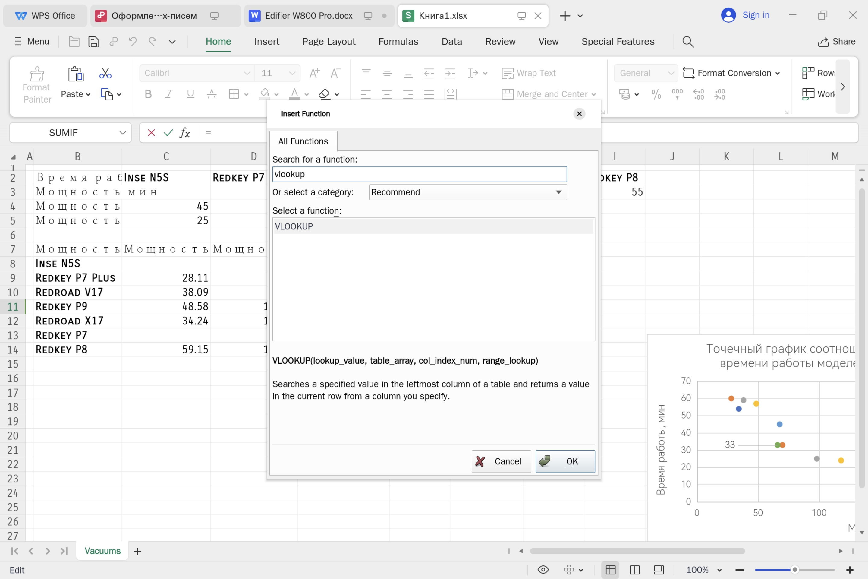Open the SUMIF name box dropdown

[123, 133]
